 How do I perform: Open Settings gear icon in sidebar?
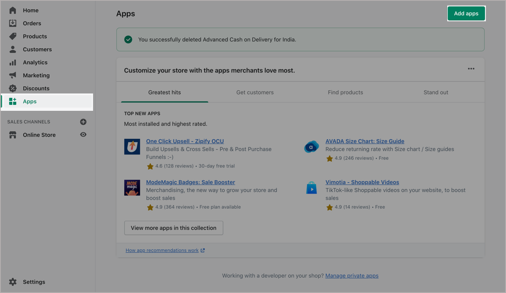point(13,282)
